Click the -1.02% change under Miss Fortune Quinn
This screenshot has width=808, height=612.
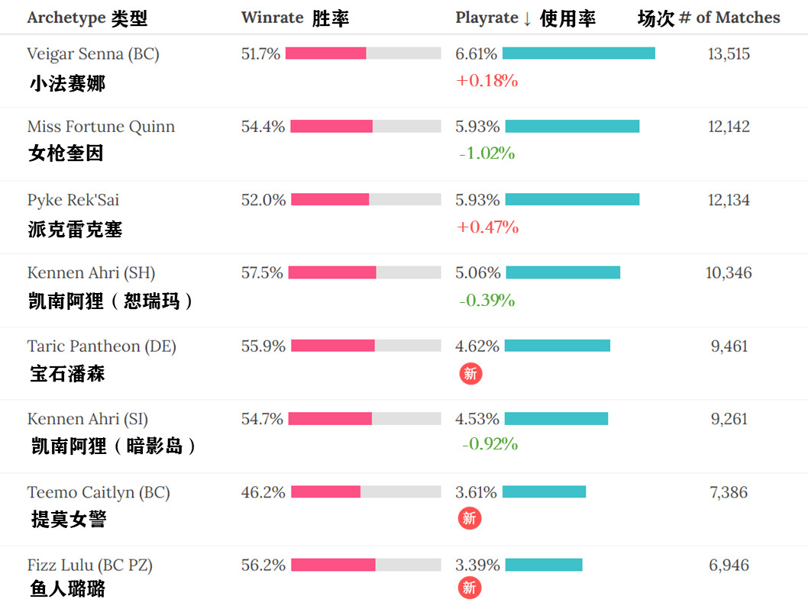tap(487, 153)
